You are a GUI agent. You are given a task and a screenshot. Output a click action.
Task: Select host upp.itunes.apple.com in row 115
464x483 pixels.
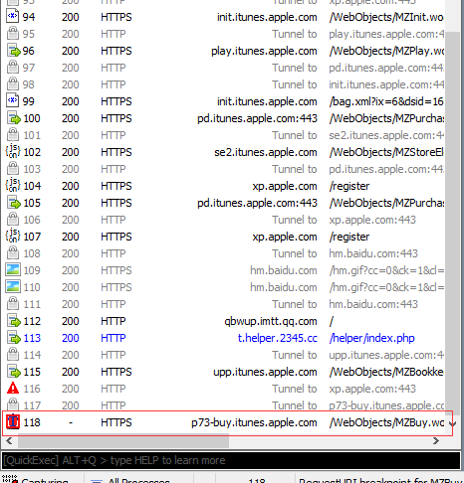pyautogui.click(x=265, y=372)
